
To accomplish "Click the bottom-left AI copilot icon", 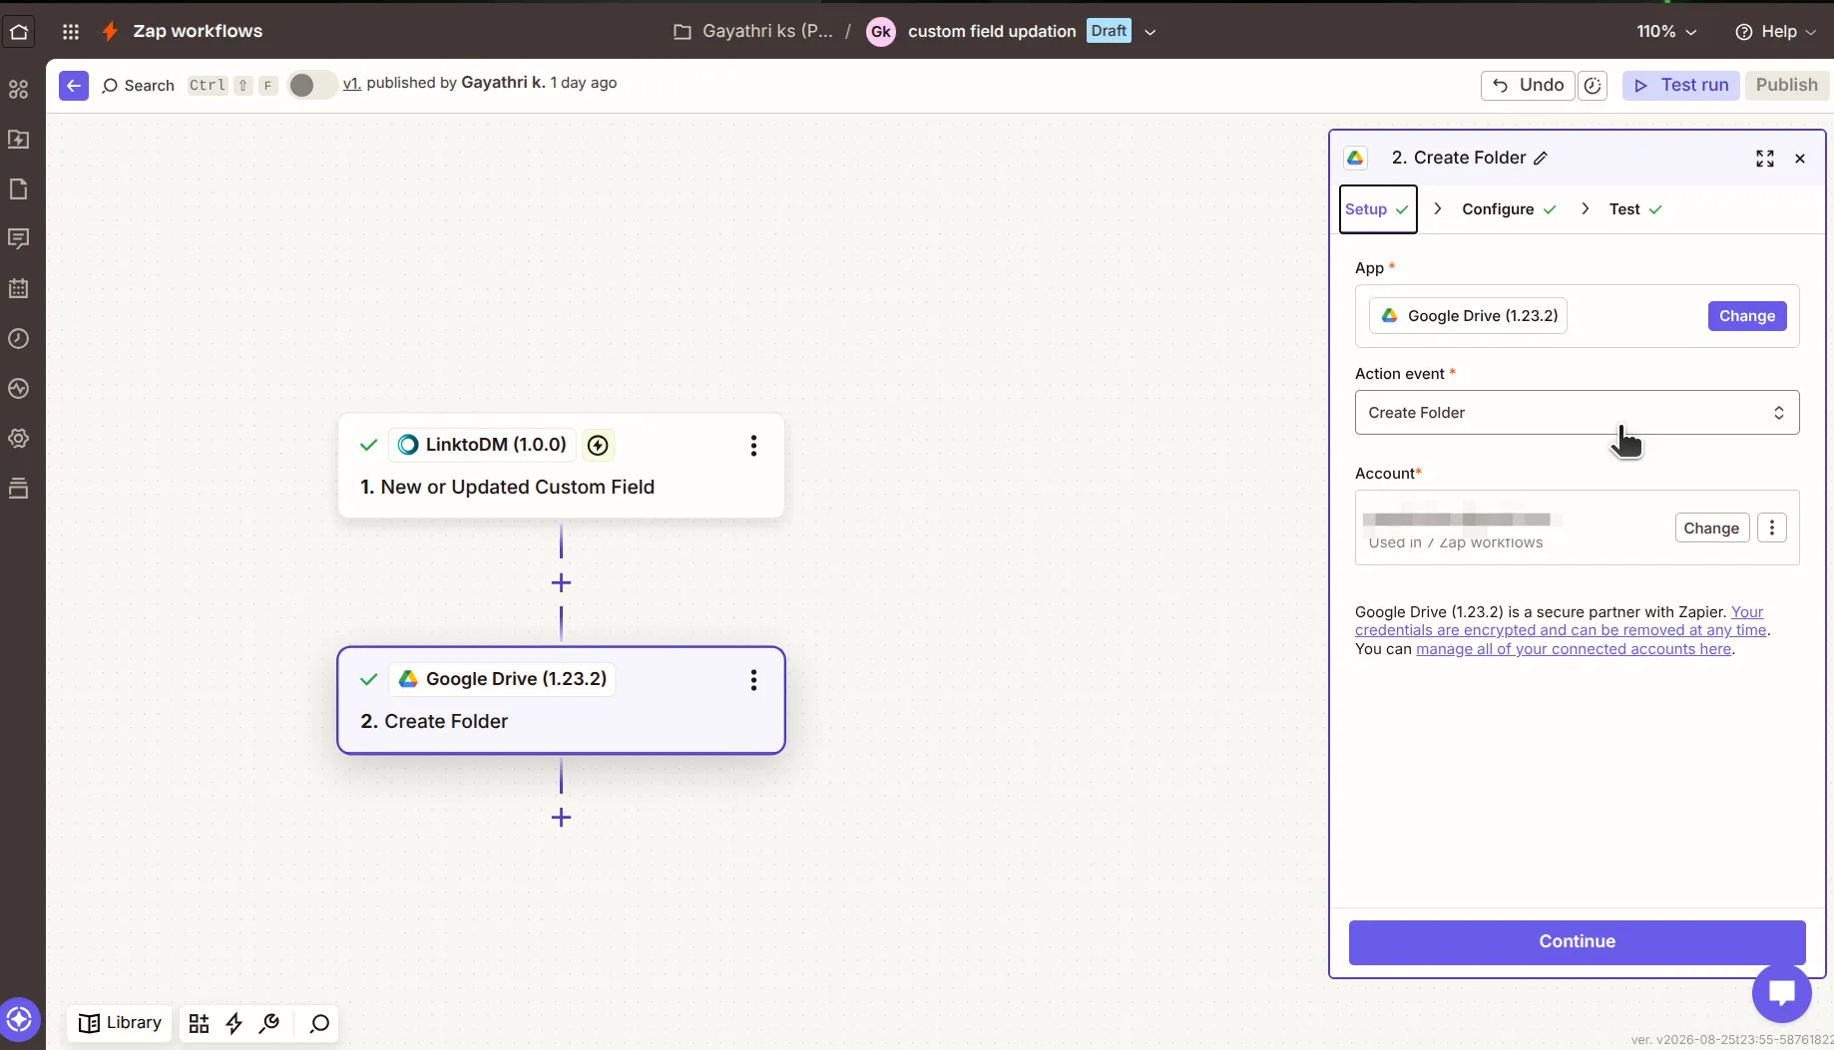I will tap(19, 1019).
